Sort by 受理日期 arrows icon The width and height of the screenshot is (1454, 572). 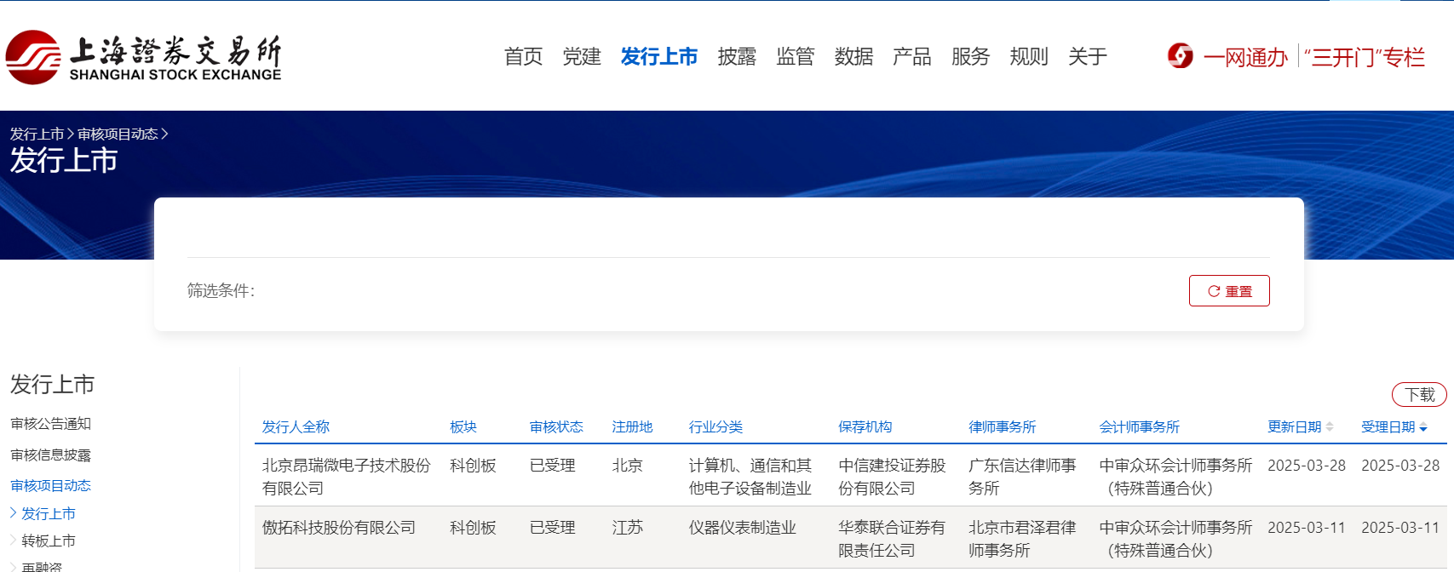1423,427
